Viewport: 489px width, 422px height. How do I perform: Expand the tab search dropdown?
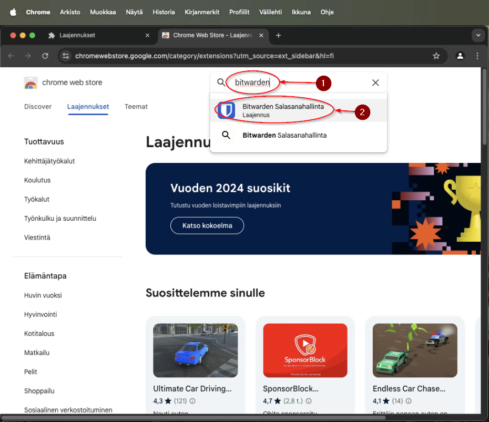click(x=478, y=36)
